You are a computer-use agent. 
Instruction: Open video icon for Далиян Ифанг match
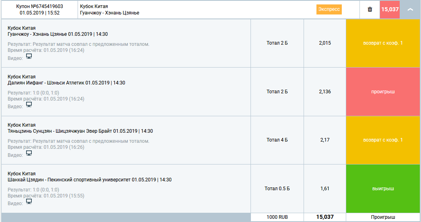click(x=29, y=105)
